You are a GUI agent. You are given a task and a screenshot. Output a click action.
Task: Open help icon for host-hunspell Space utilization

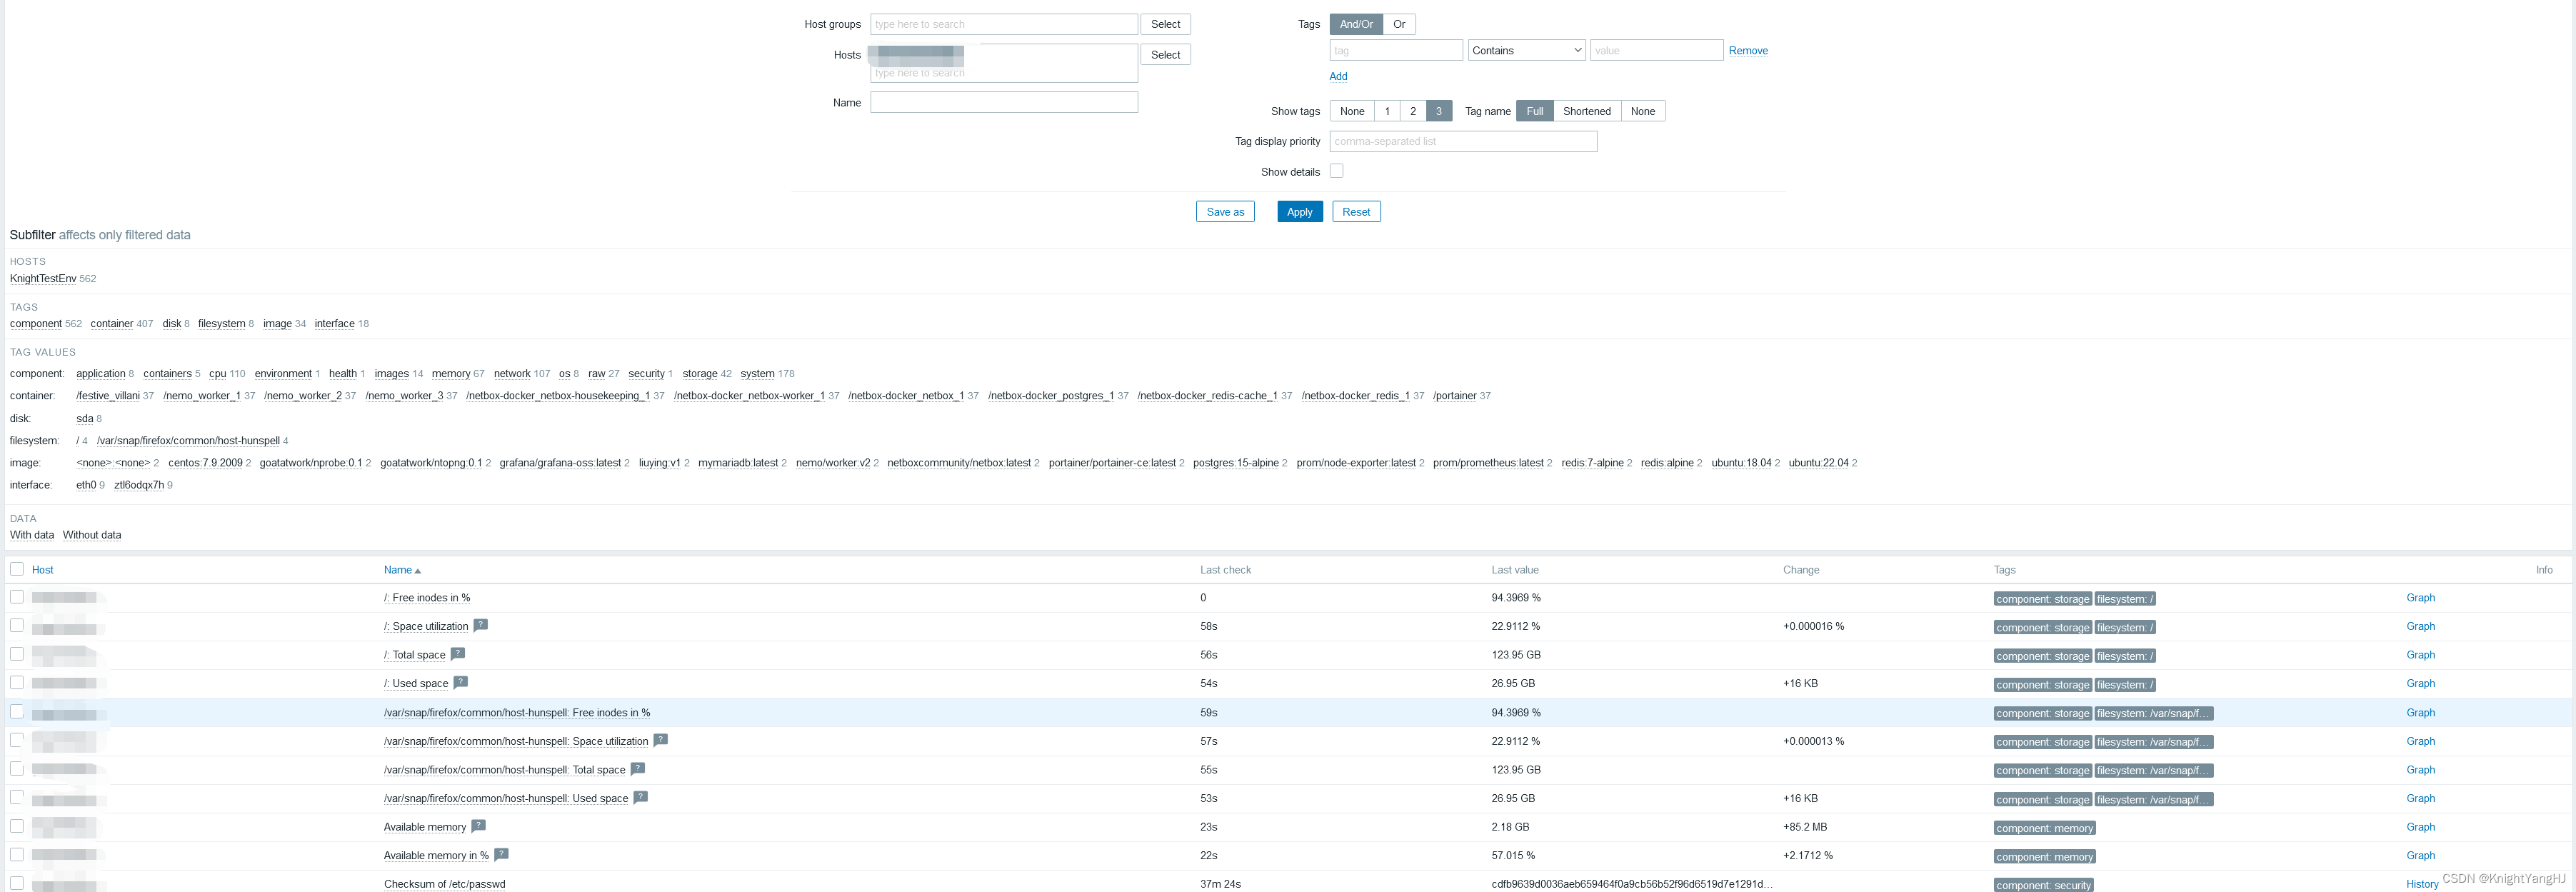(660, 740)
